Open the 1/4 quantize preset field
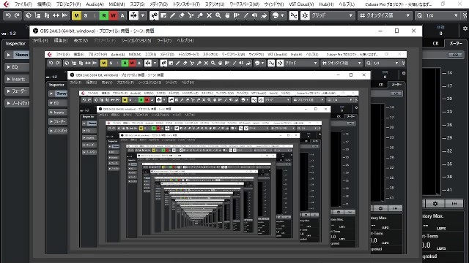Viewport: 469px width, 263px height. coord(441,15)
